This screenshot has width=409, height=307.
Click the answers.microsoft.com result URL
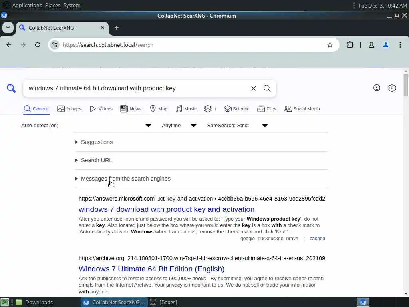(202, 199)
